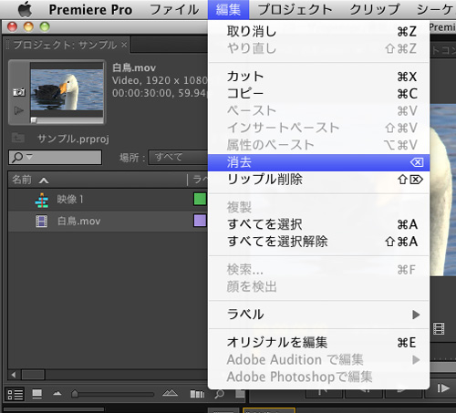456x413 pixels.
Task: Click the panel grip beside the project tab
Action: pyautogui.click(x=8, y=45)
